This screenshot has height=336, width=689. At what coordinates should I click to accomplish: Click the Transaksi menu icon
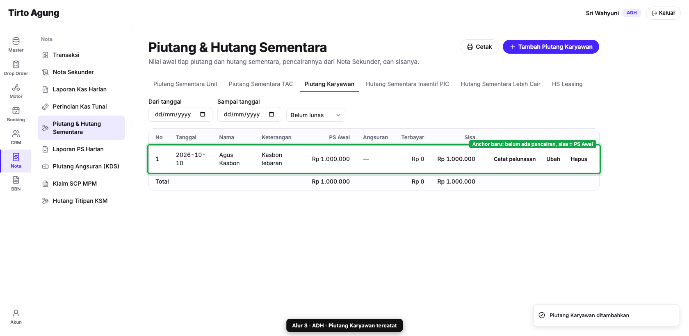pyautogui.click(x=46, y=55)
